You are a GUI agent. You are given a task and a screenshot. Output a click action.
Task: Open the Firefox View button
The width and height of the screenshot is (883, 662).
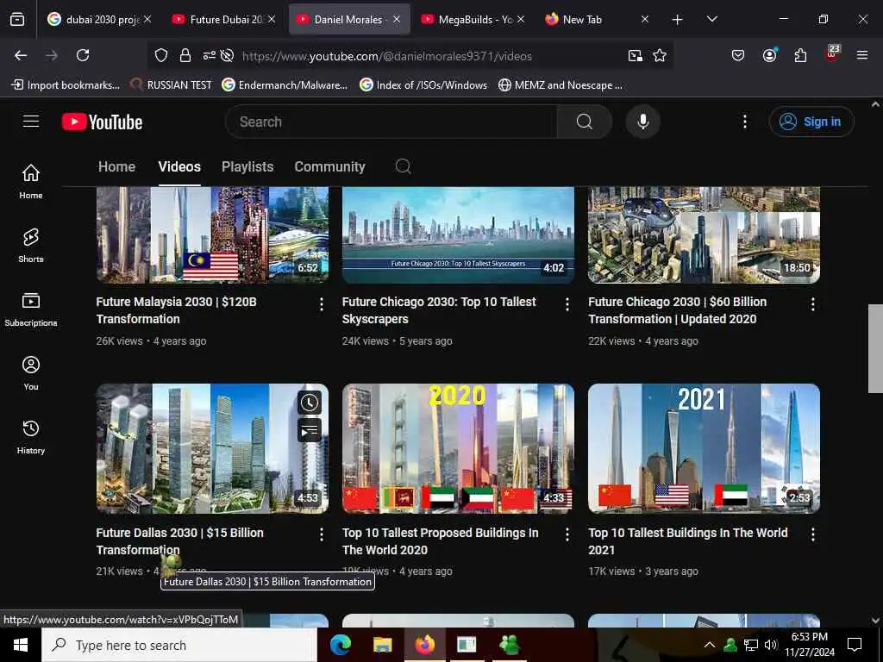pos(17,19)
